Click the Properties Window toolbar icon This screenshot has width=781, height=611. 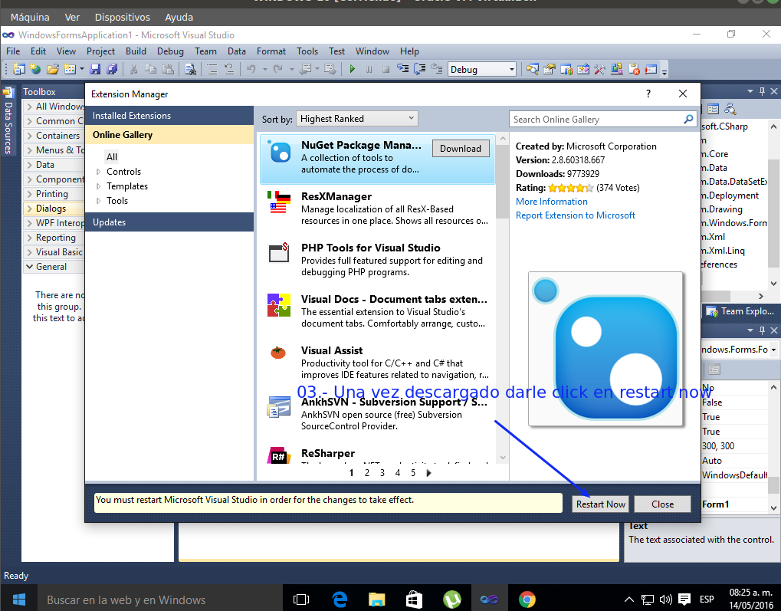[550, 69]
